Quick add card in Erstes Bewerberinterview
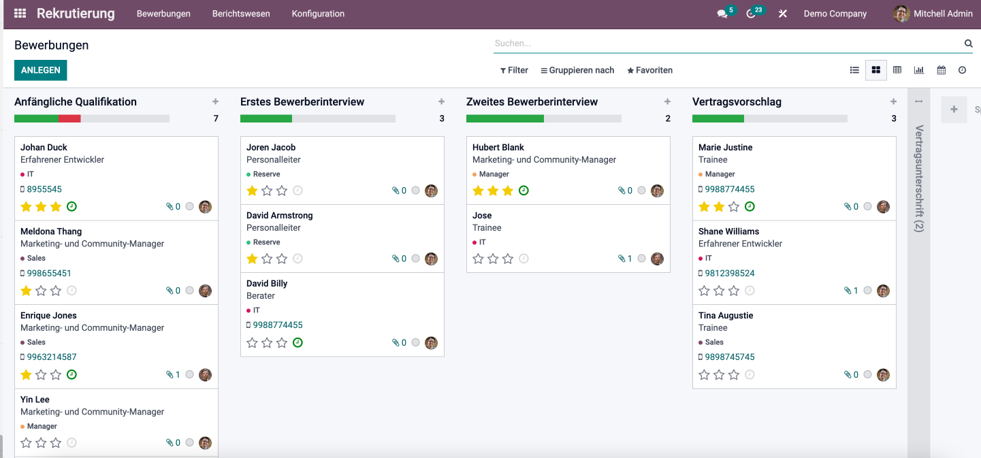This screenshot has width=981, height=458. tap(441, 101)
